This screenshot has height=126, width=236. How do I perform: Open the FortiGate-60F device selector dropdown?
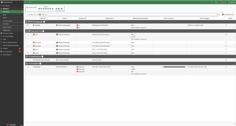[x=12, y=2]
